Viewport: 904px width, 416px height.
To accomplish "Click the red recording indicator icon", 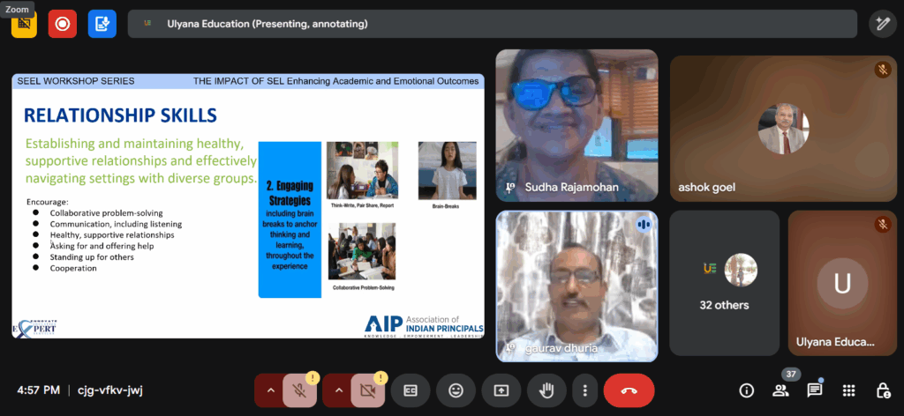I will point(62,24).
